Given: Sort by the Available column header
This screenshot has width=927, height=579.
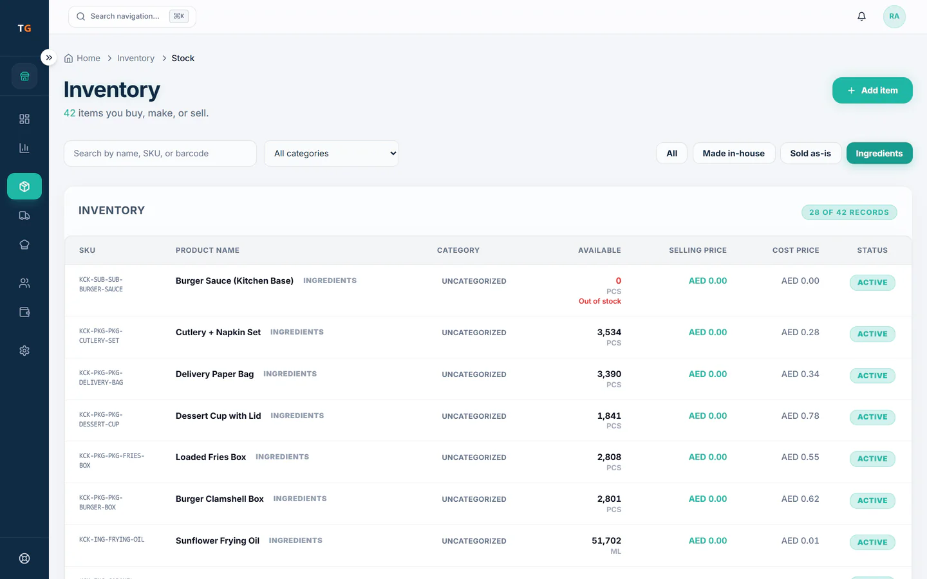Looking at the screenshot, I should click(599, 250).
